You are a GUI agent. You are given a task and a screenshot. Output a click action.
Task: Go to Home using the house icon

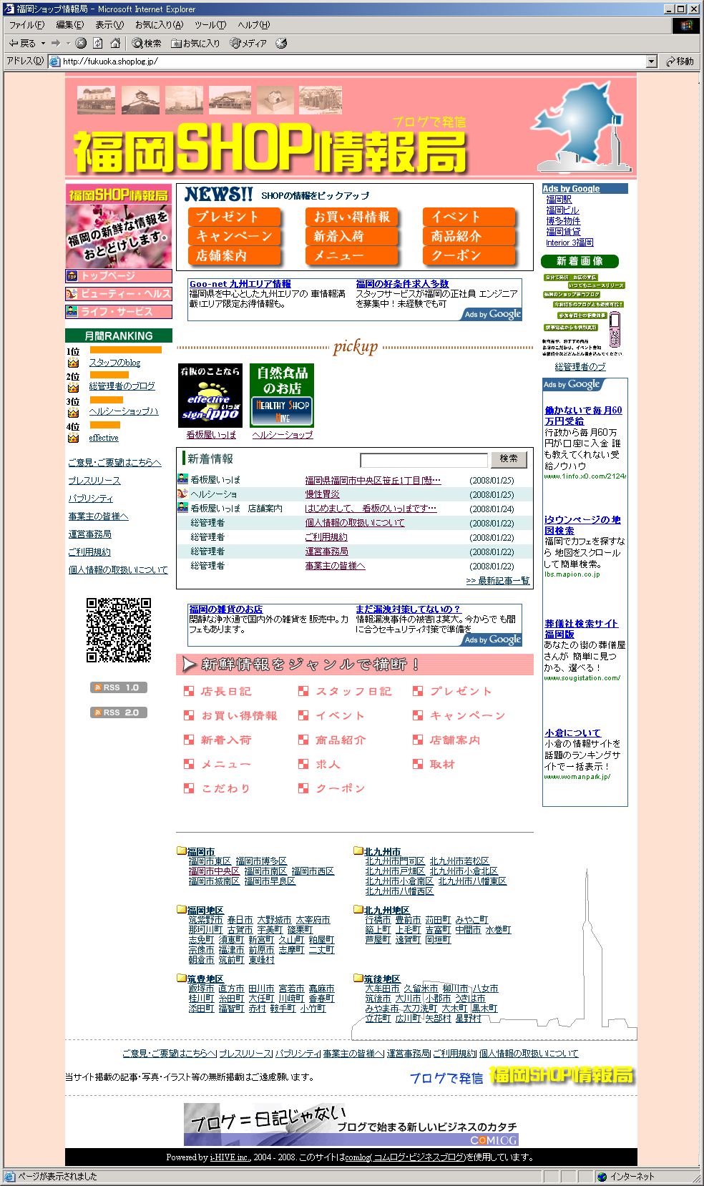tap(115, 43)
